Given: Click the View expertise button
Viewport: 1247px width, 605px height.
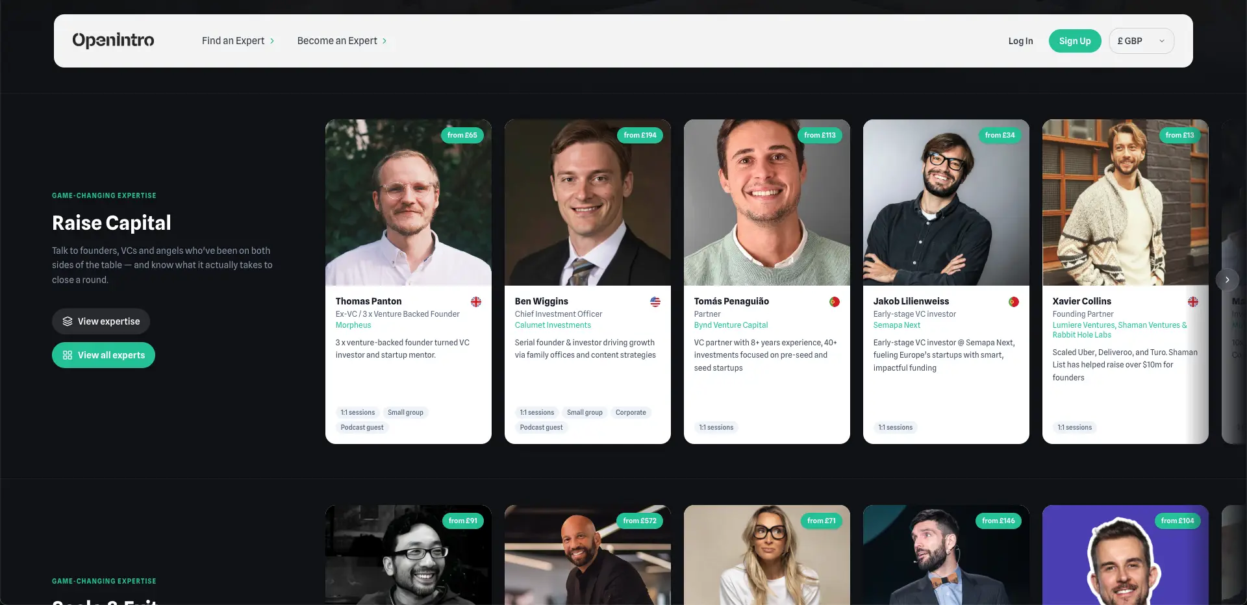Looking at the screenshot, I should [101, 321].
